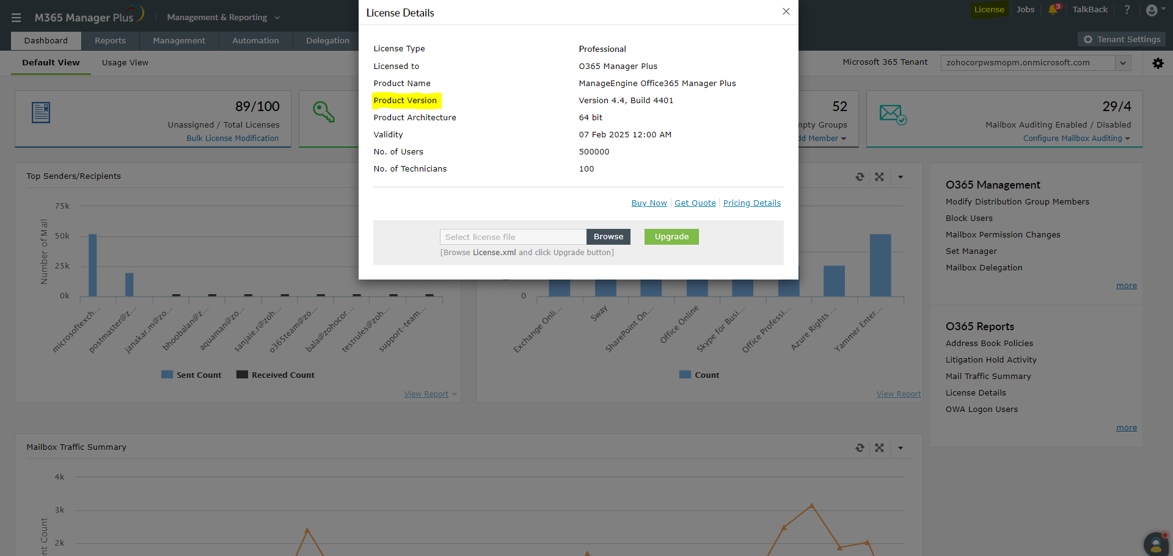Refresh the Mailbox Traffic Summary widget
1173x556 pixels.
860,448
